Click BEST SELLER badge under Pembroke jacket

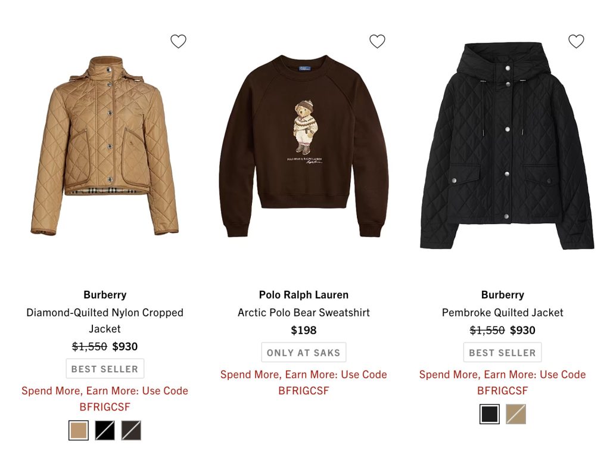[502, 353]
